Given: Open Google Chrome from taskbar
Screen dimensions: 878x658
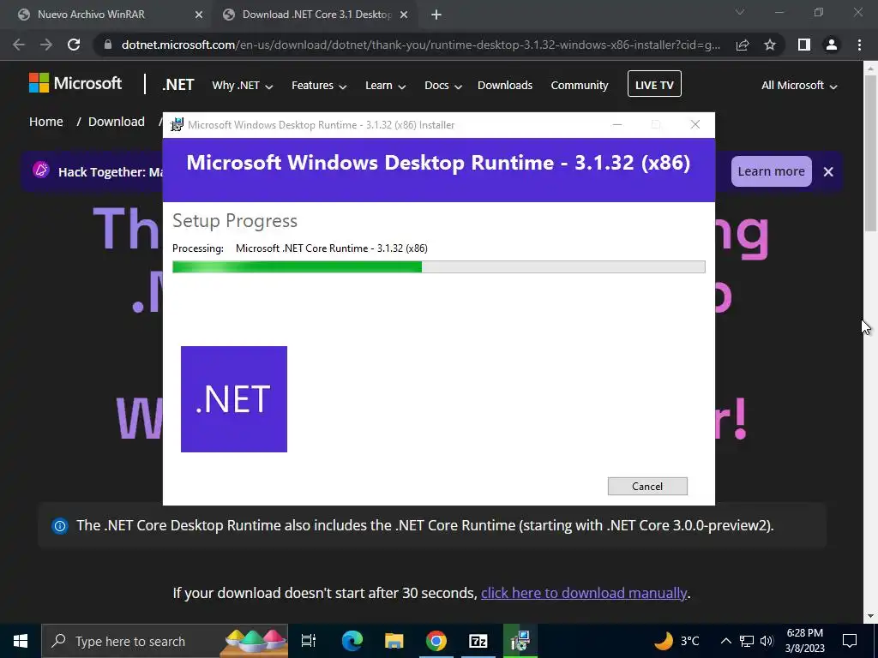Looking at the screenshot, I should 436,641.
